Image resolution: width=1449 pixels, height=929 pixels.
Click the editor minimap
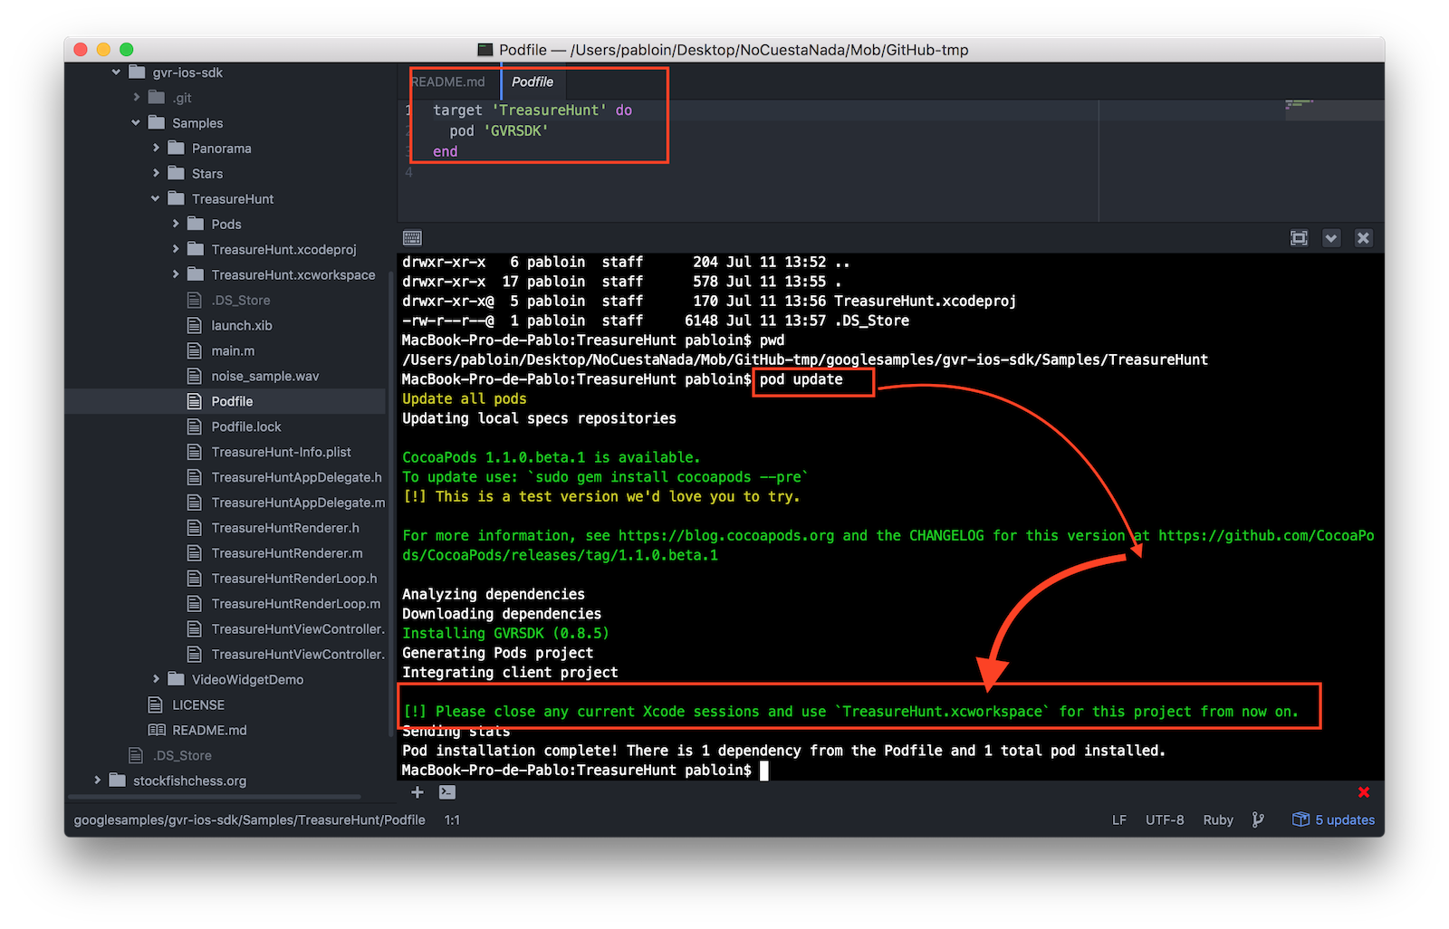[x=1333, y=110]
